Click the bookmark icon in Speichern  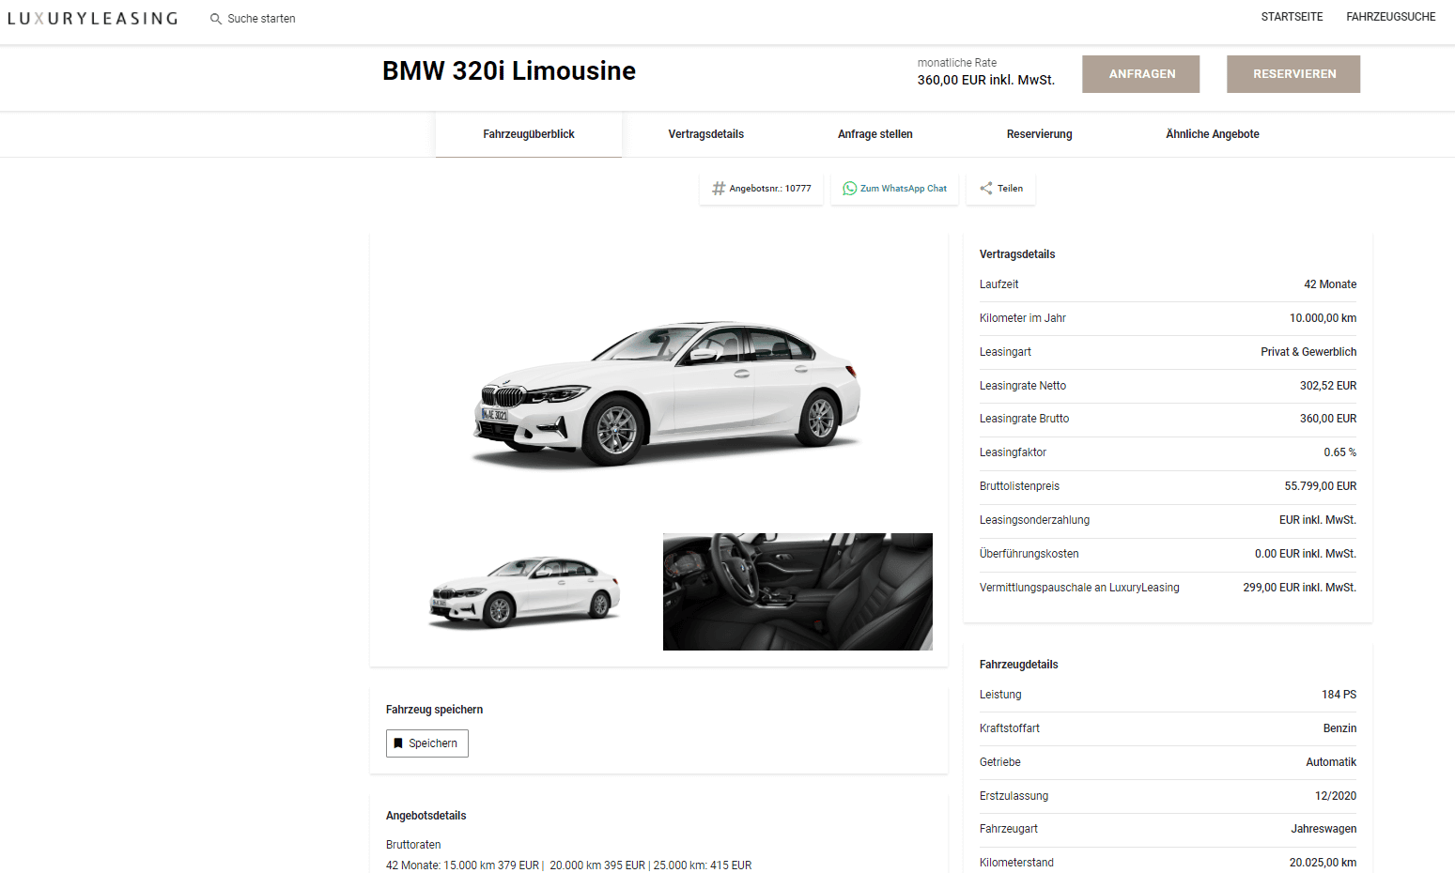[398, 743]
